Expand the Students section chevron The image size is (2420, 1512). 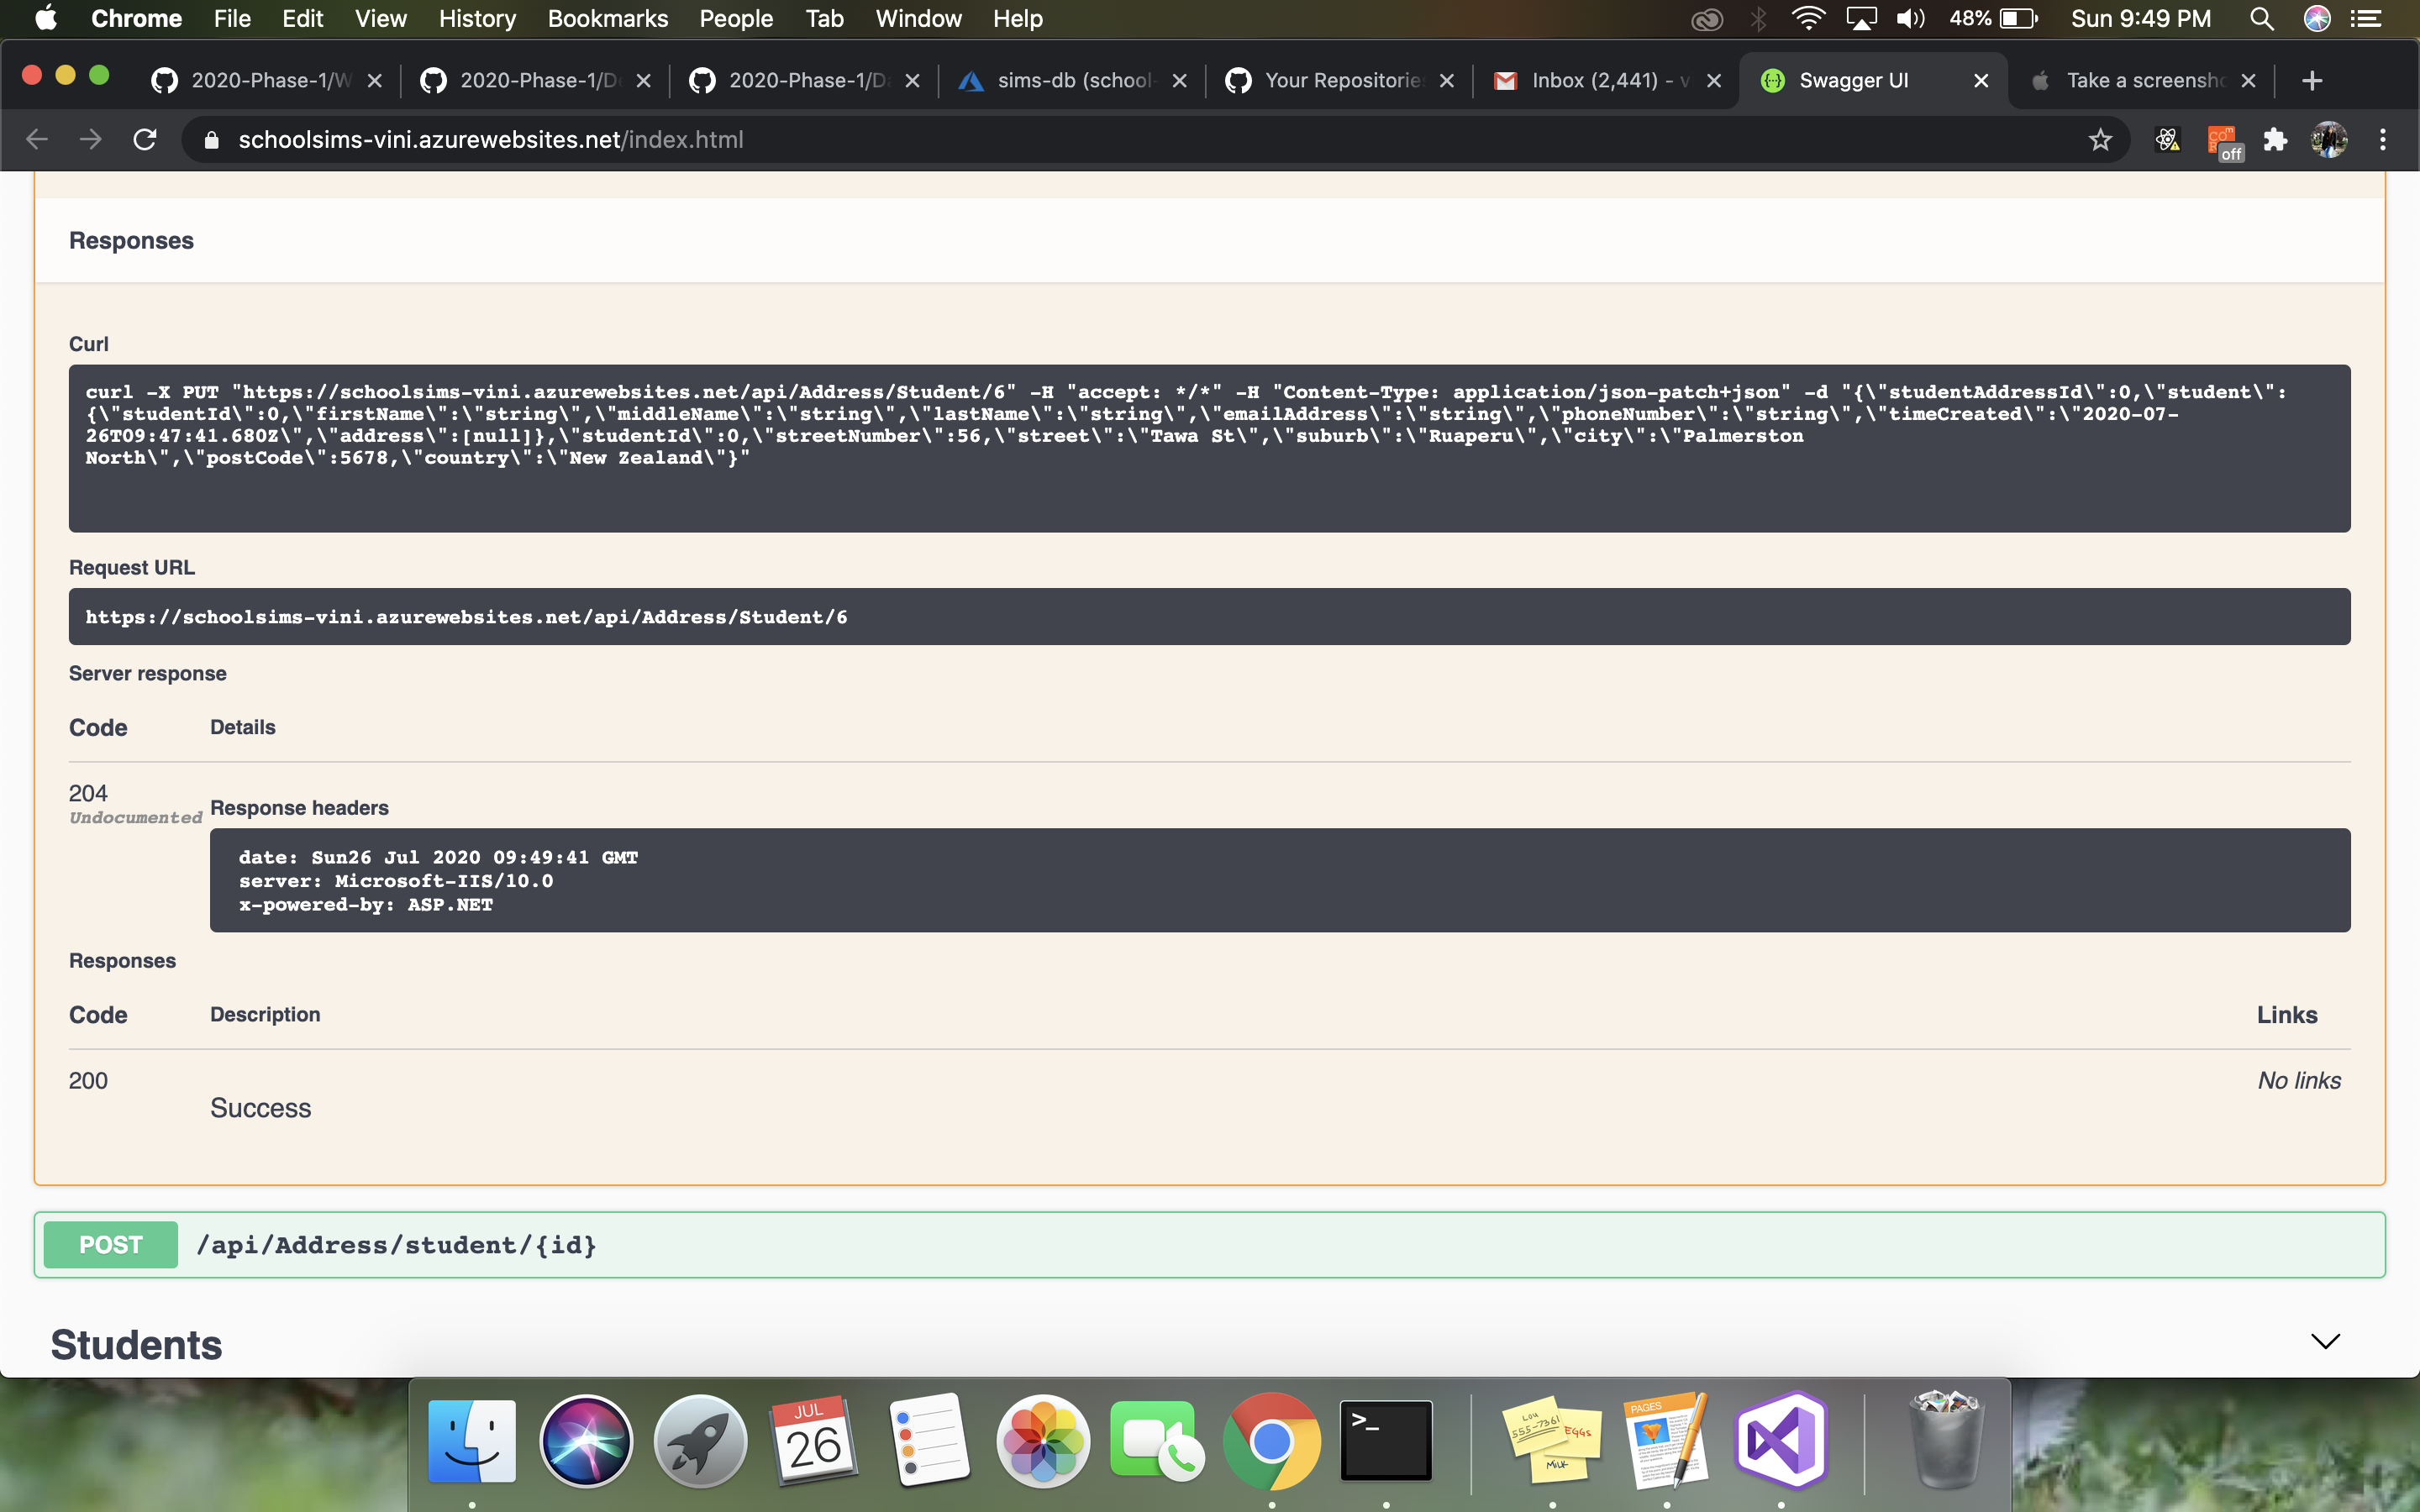(x=2326, y=1342)
